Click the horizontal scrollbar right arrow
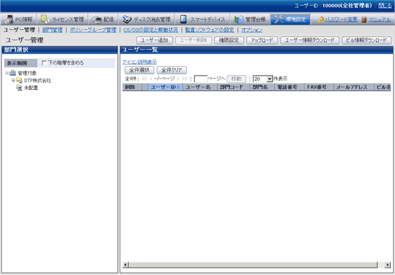The image size is (395, 275). pyautogui.click(x=388, y=265)
